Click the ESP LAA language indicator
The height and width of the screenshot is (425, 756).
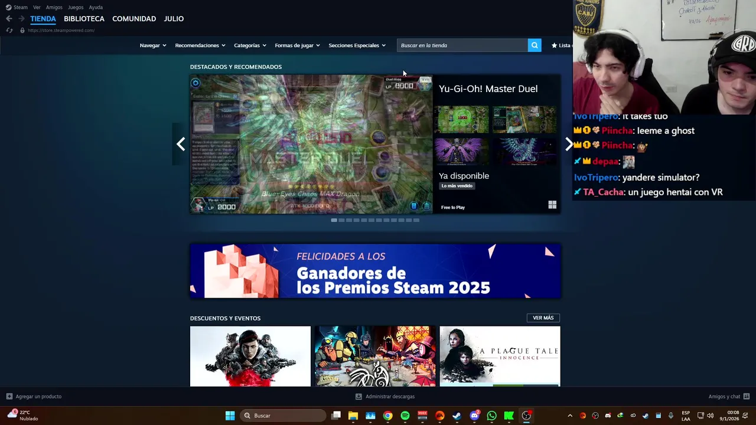click(686, 416)
